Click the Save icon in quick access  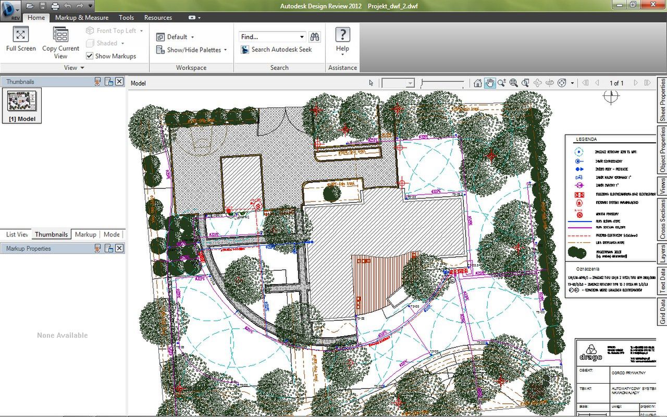(x=43, y=6)
